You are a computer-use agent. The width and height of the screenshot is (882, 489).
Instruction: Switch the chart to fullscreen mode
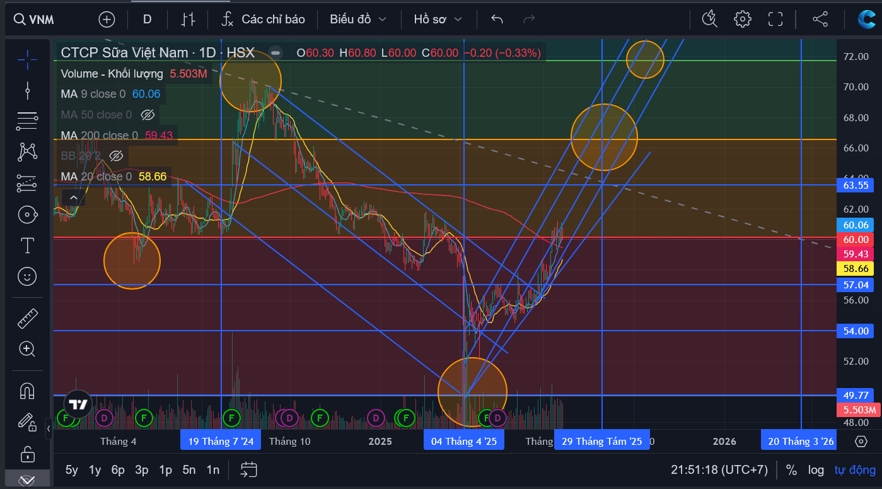pos(775,20)
